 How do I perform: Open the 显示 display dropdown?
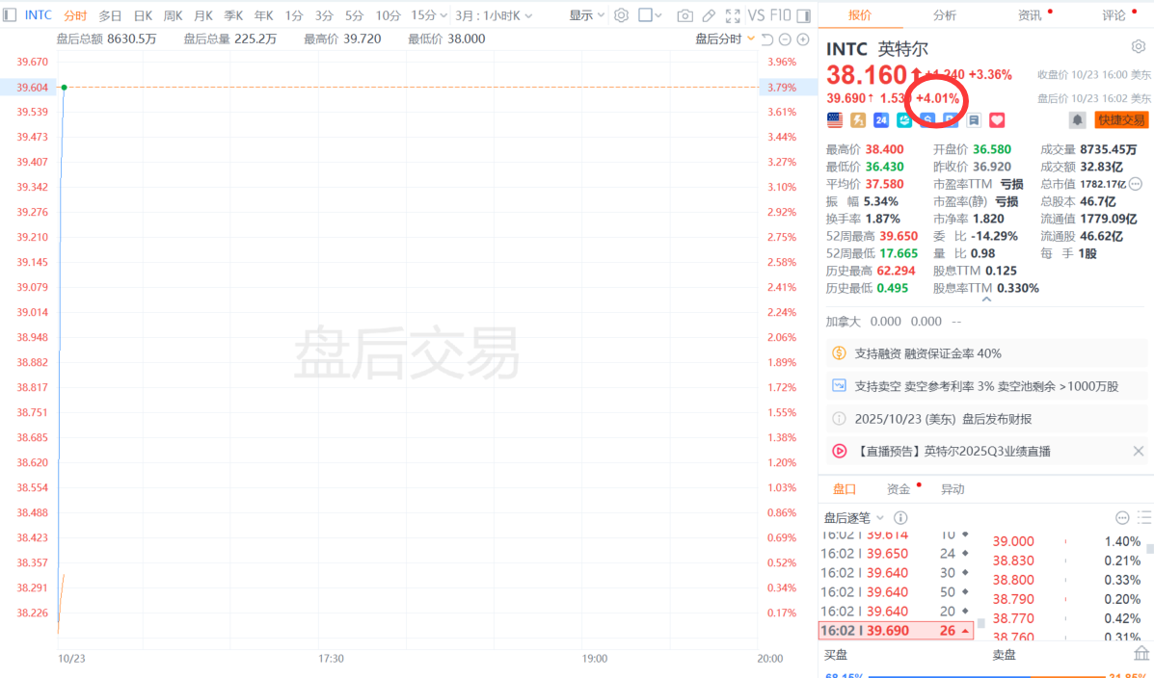587,15
